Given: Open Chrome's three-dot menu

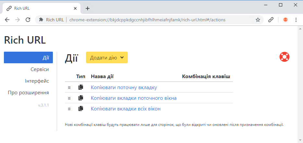Looking at the screenshot, I should point(296,20).
